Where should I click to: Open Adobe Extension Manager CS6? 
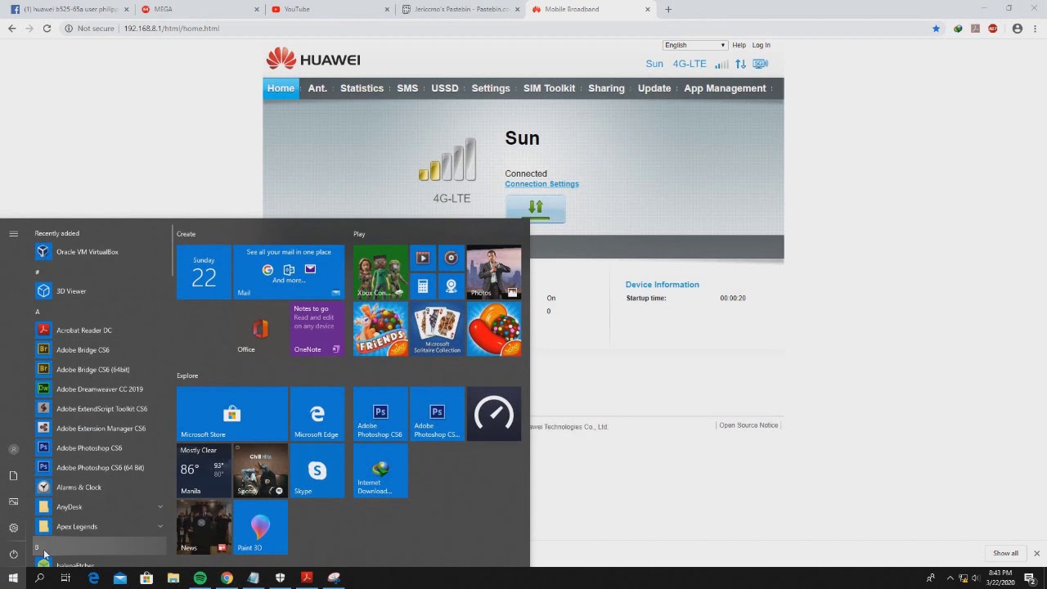[x=100, y=429]
